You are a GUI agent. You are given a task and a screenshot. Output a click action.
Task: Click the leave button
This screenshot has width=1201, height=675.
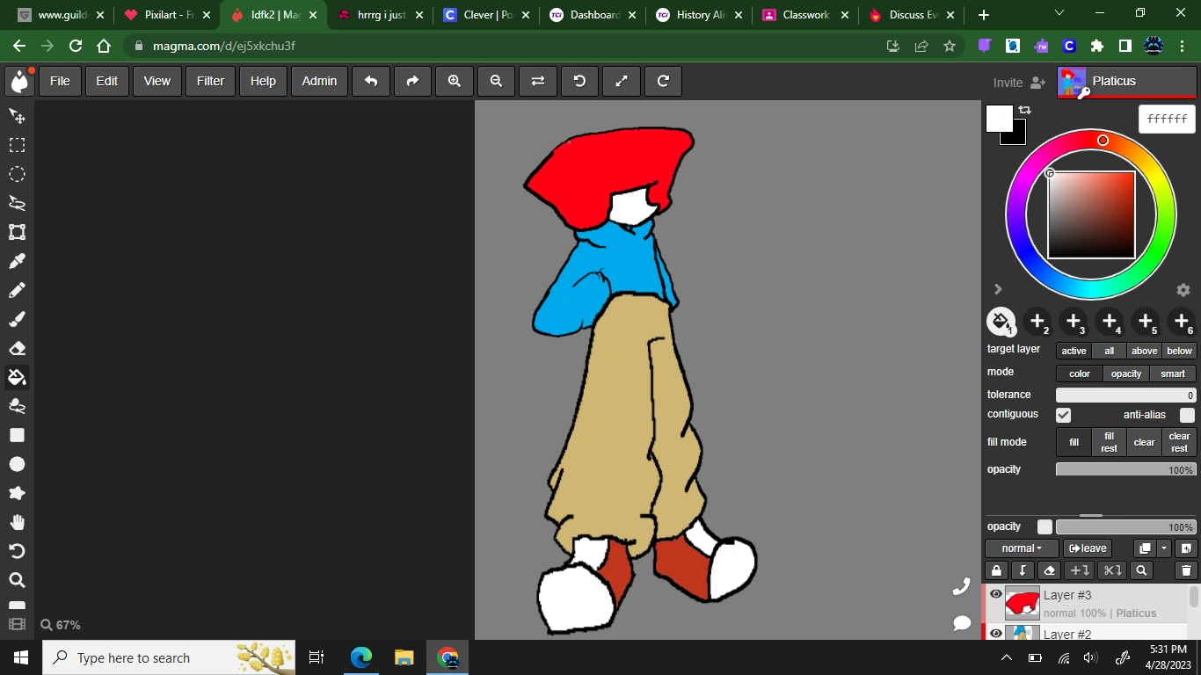[x=1088, y=548]
